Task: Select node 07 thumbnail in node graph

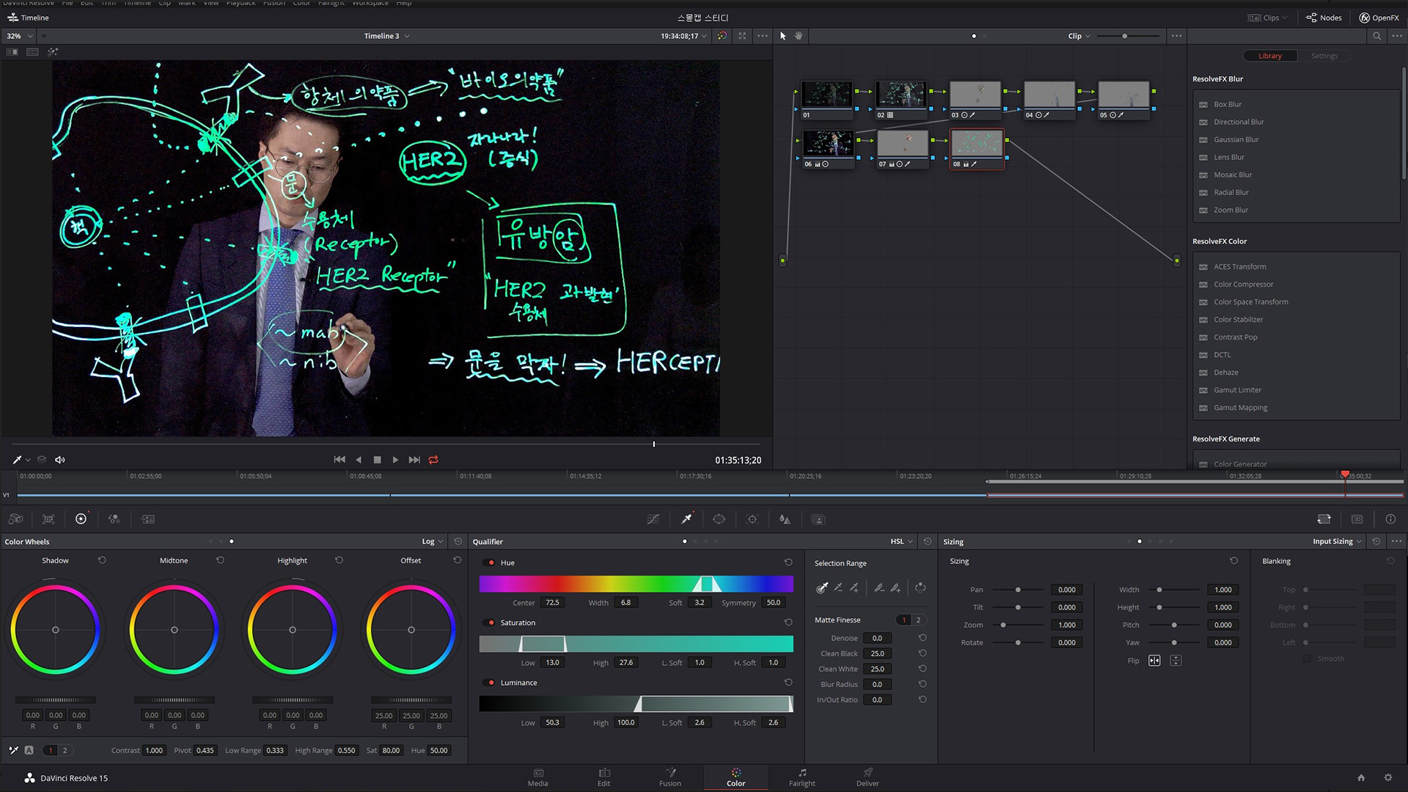Action: 903,144
